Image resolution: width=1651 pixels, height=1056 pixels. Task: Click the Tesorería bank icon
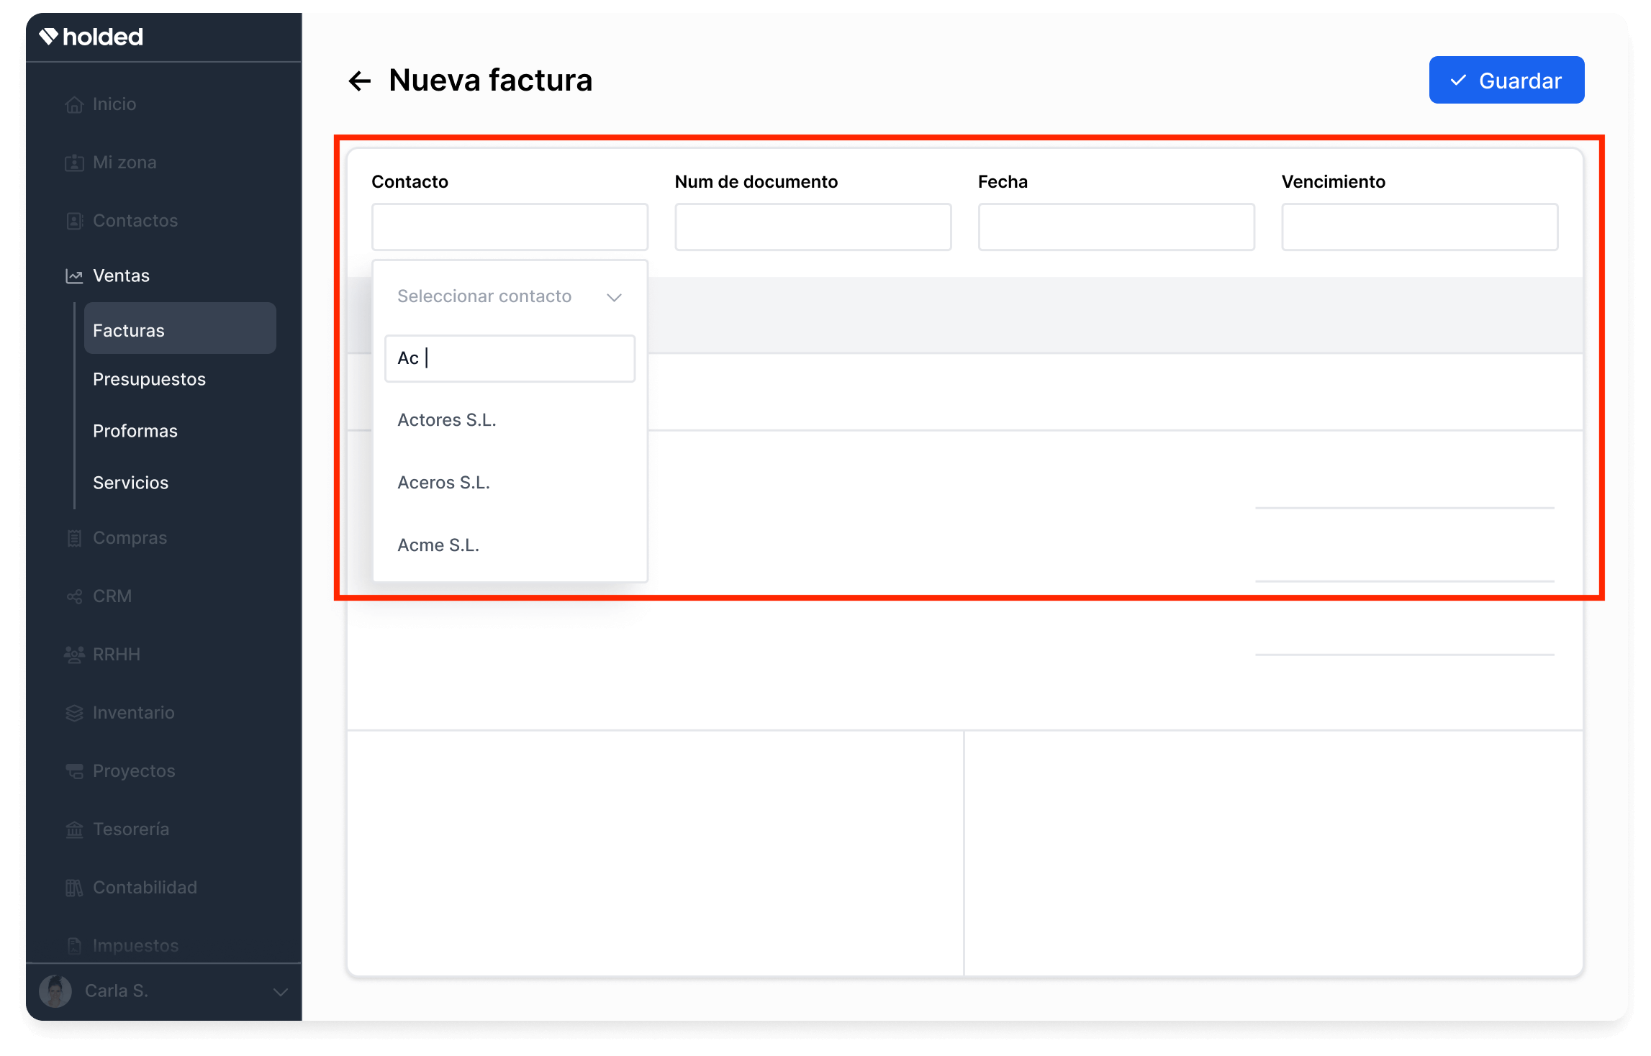tap(74, 829)
